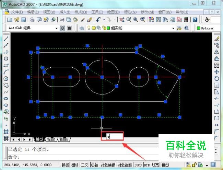Open the QuickCalc calculator icon
Viewport: 223px width, 170px height.
[186, 20]
